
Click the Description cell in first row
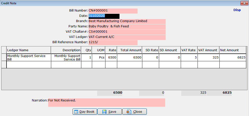click(x=66, y=57)
